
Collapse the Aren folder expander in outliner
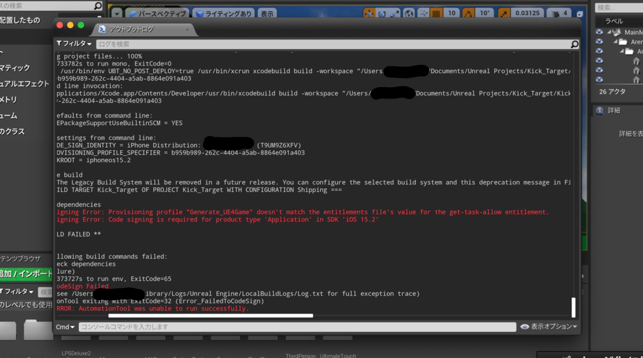616,41
